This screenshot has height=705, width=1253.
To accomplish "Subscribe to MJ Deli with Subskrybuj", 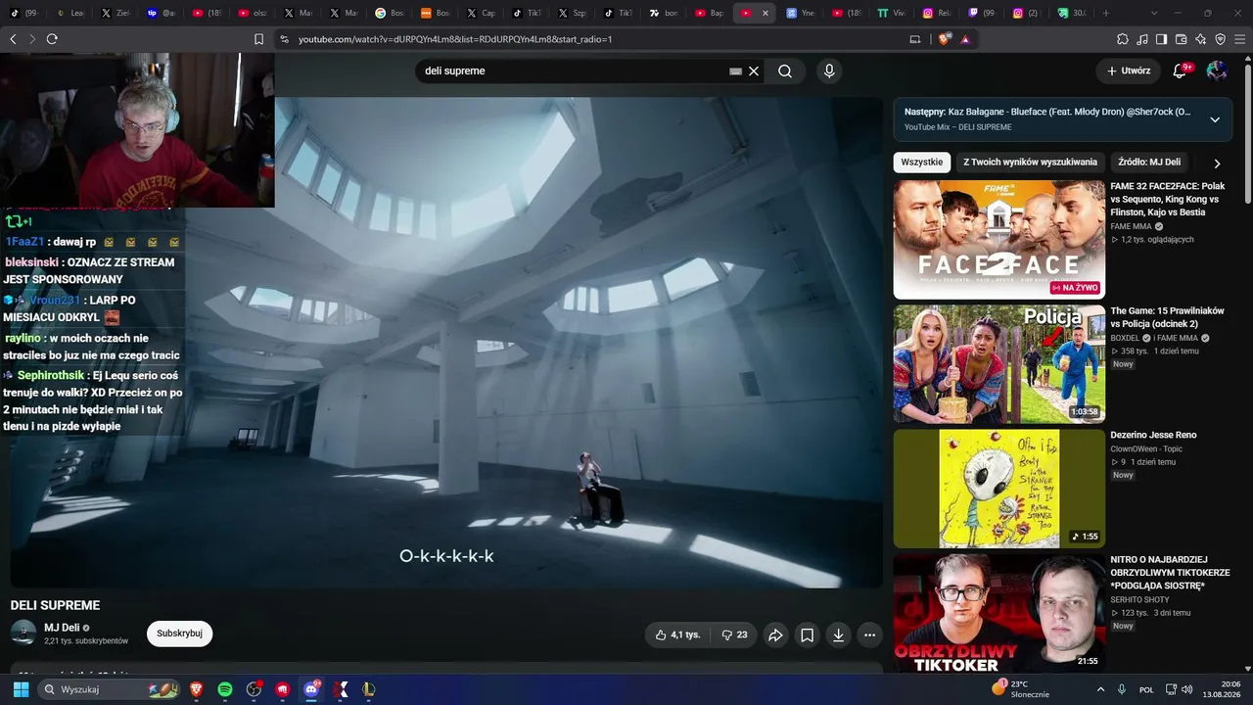I will pyautogui.click(x=179, y=634).
